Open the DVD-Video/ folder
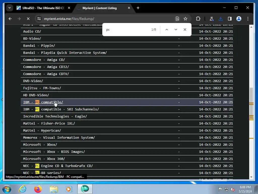The height and width of the screenshot is (194, 258). [x=33, y=81]
